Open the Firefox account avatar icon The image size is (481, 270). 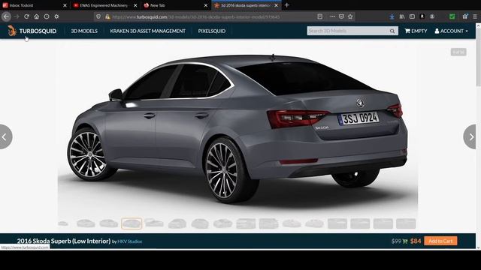click(x=432, y=16)
